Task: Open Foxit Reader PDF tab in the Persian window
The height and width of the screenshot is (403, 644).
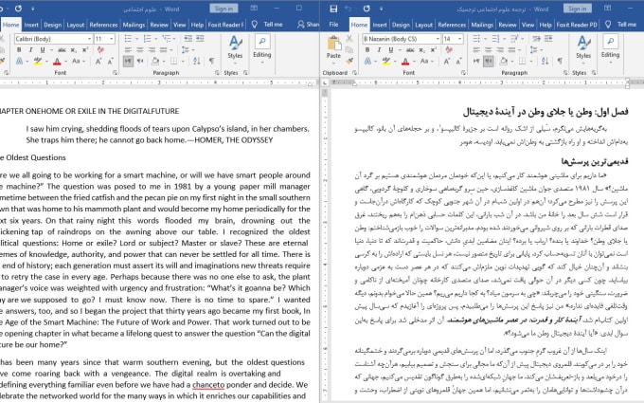Action: tap(577, 25)
